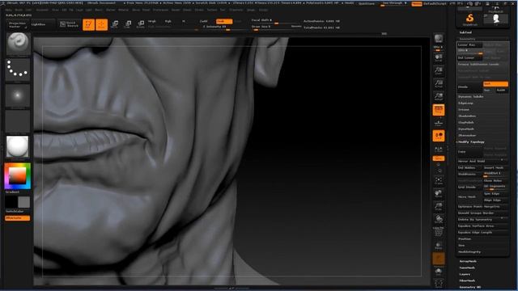This screenshot has height=291, width=518.
Task: Click the Xpose icon at shelf bottom
Action: [x=439, y=283]
